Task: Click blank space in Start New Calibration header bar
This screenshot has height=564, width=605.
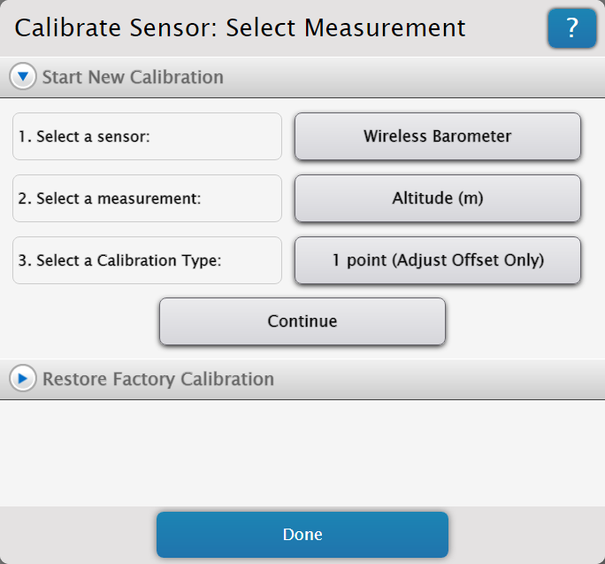Action: pyautogui.click(x=413, y=77)
